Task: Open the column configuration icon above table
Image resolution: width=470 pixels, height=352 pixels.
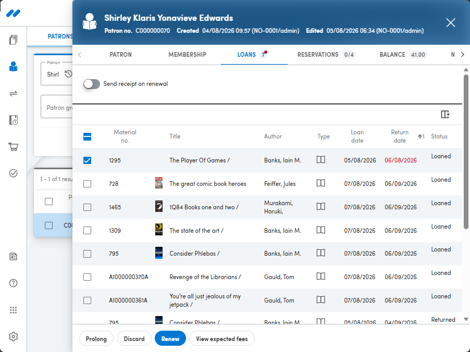Action: (x=445, y=114)
